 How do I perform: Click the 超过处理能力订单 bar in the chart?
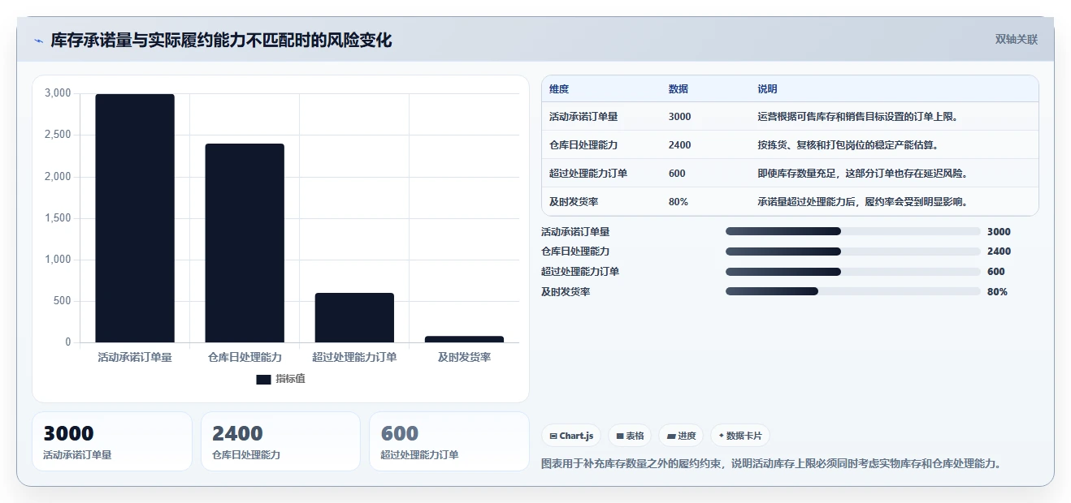tap(354, 318)
